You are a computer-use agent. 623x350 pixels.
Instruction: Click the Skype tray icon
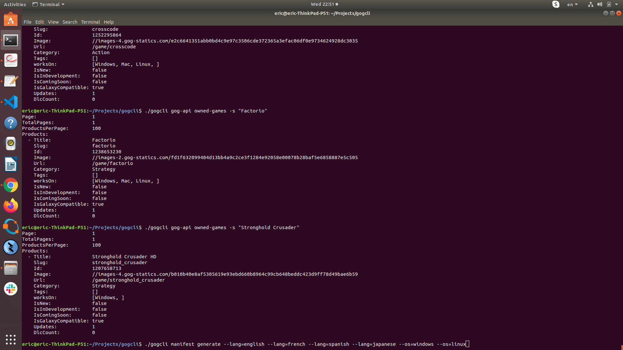coord(556,4)
